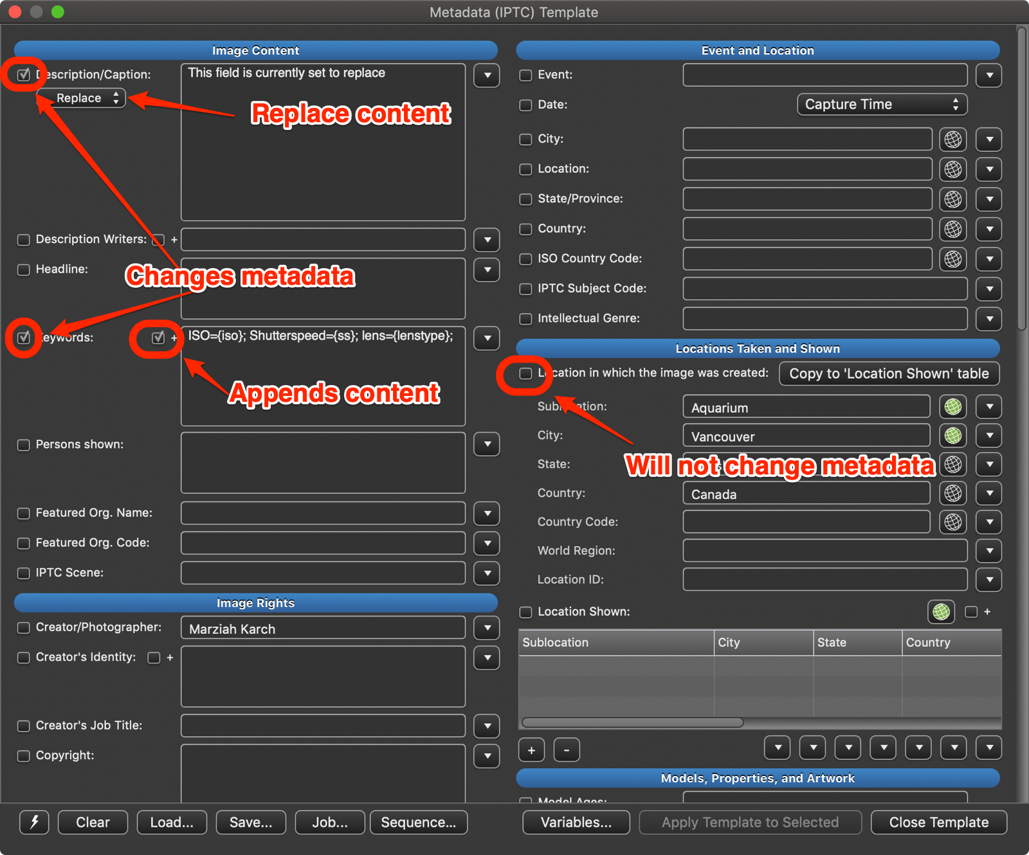Open dropdown arrow next to Keywords field

[487, 338]
